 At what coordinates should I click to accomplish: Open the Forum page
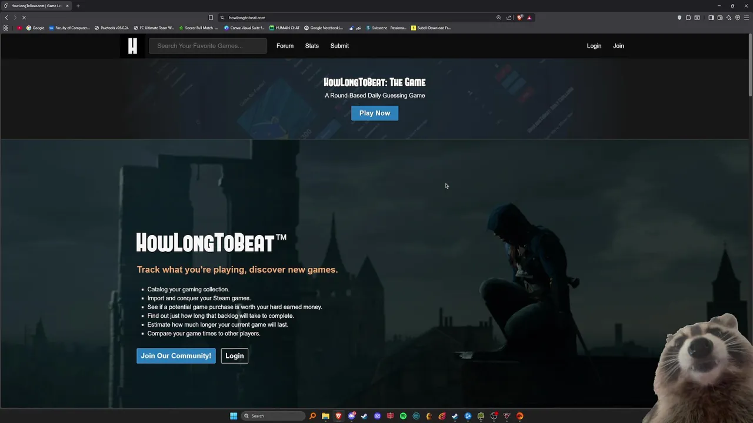coord(285,46)
